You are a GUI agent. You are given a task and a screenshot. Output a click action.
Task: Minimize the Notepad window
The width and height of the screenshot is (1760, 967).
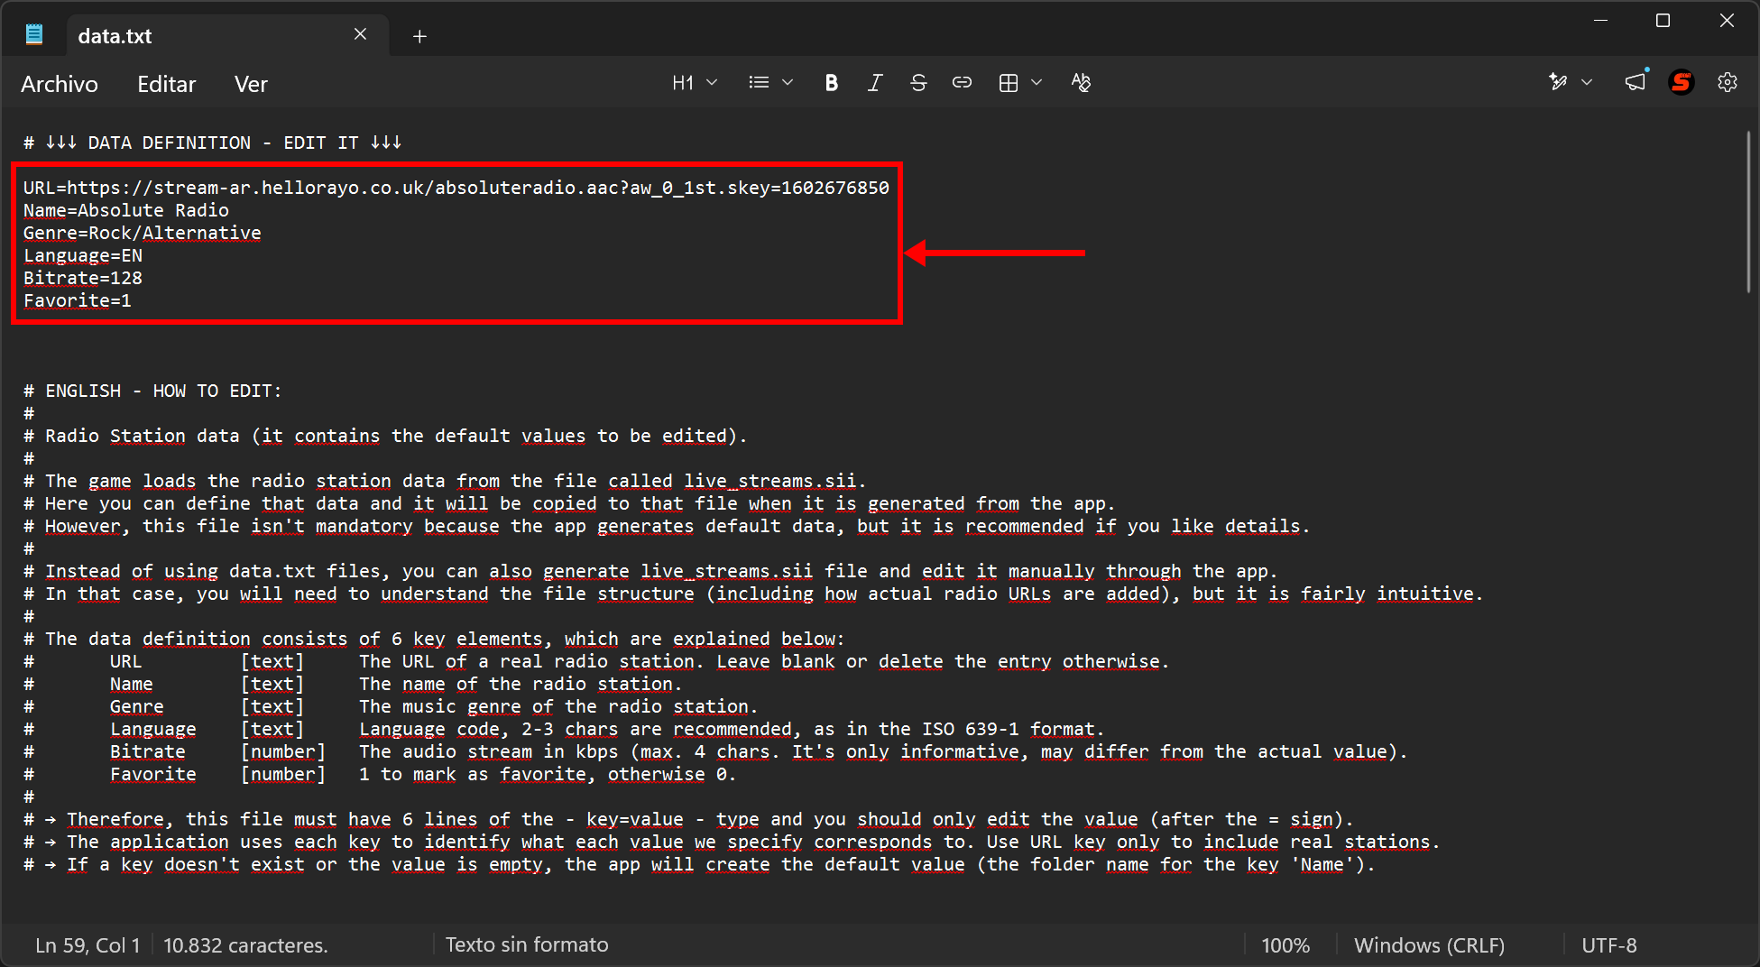[x=1601, y=20]
